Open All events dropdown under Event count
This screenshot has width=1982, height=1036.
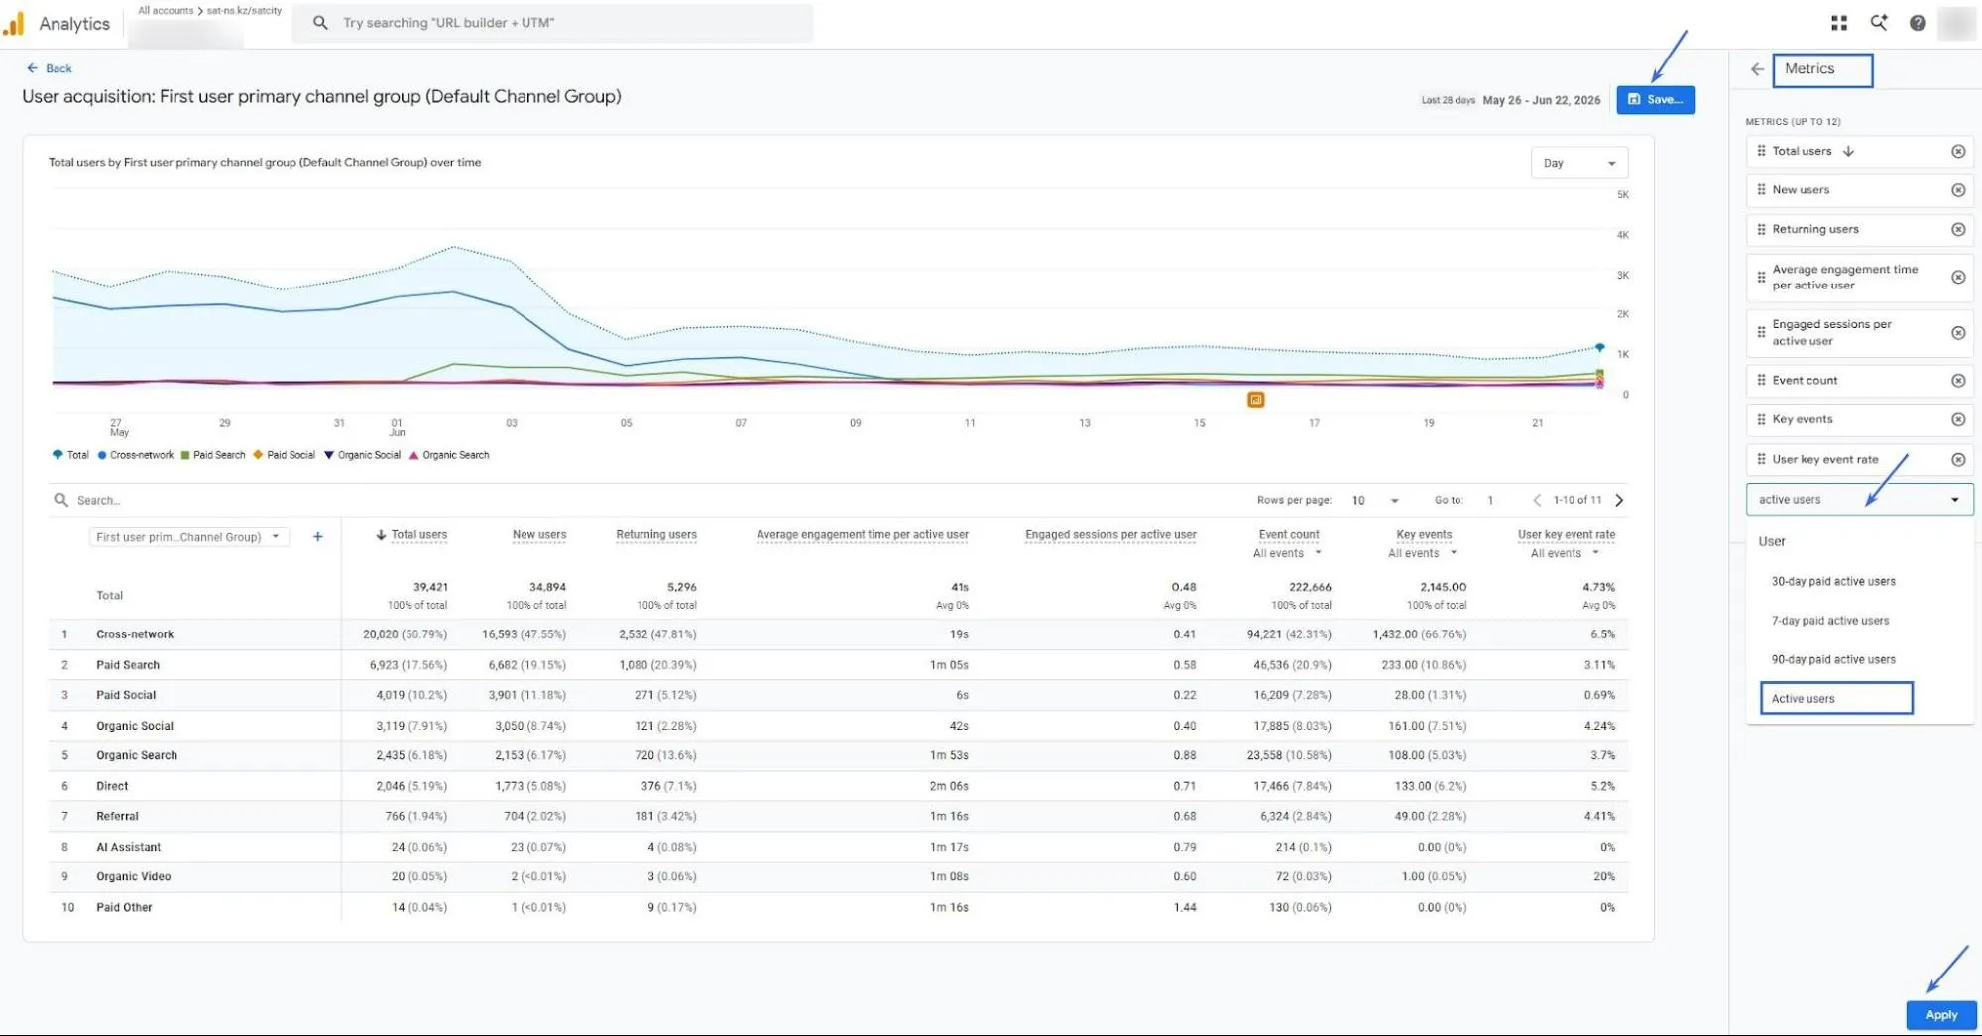[1287, 553]
